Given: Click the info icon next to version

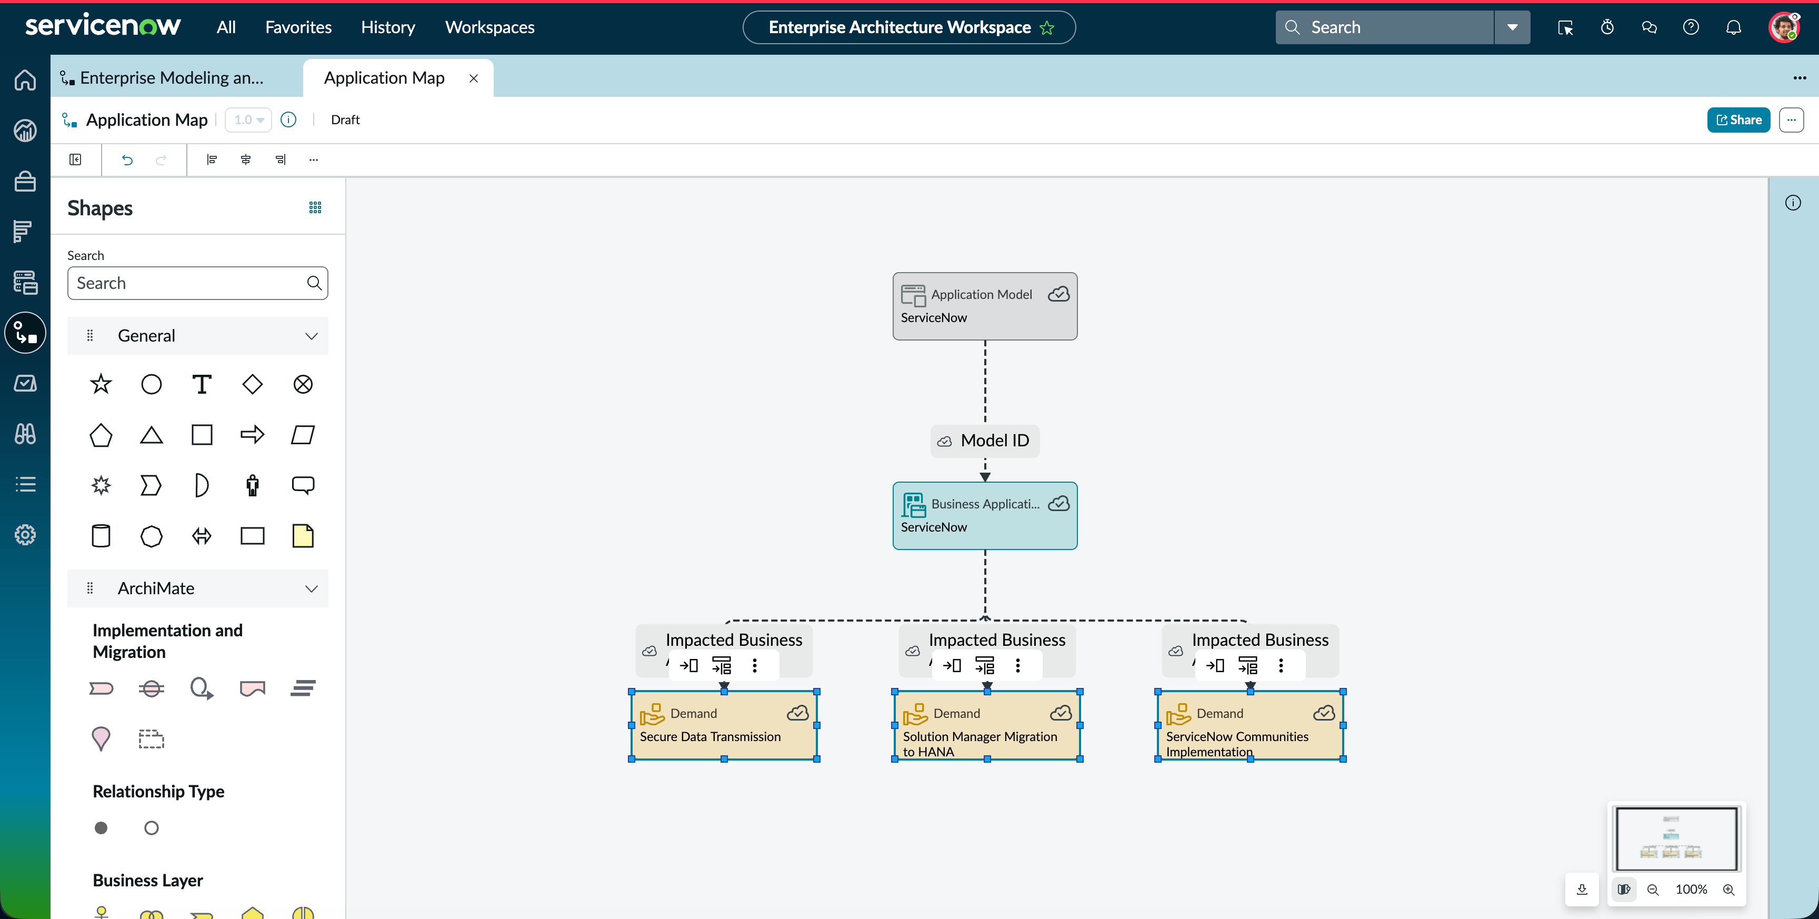Looking at the screenshot, I should [288, 120].
